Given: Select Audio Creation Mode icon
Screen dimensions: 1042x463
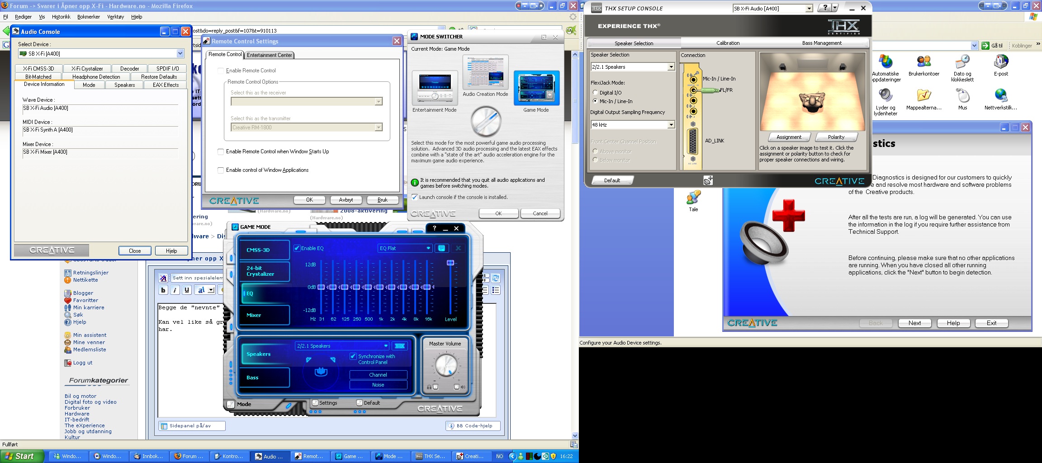Looking at the screenshot, I should coord(485,72).
